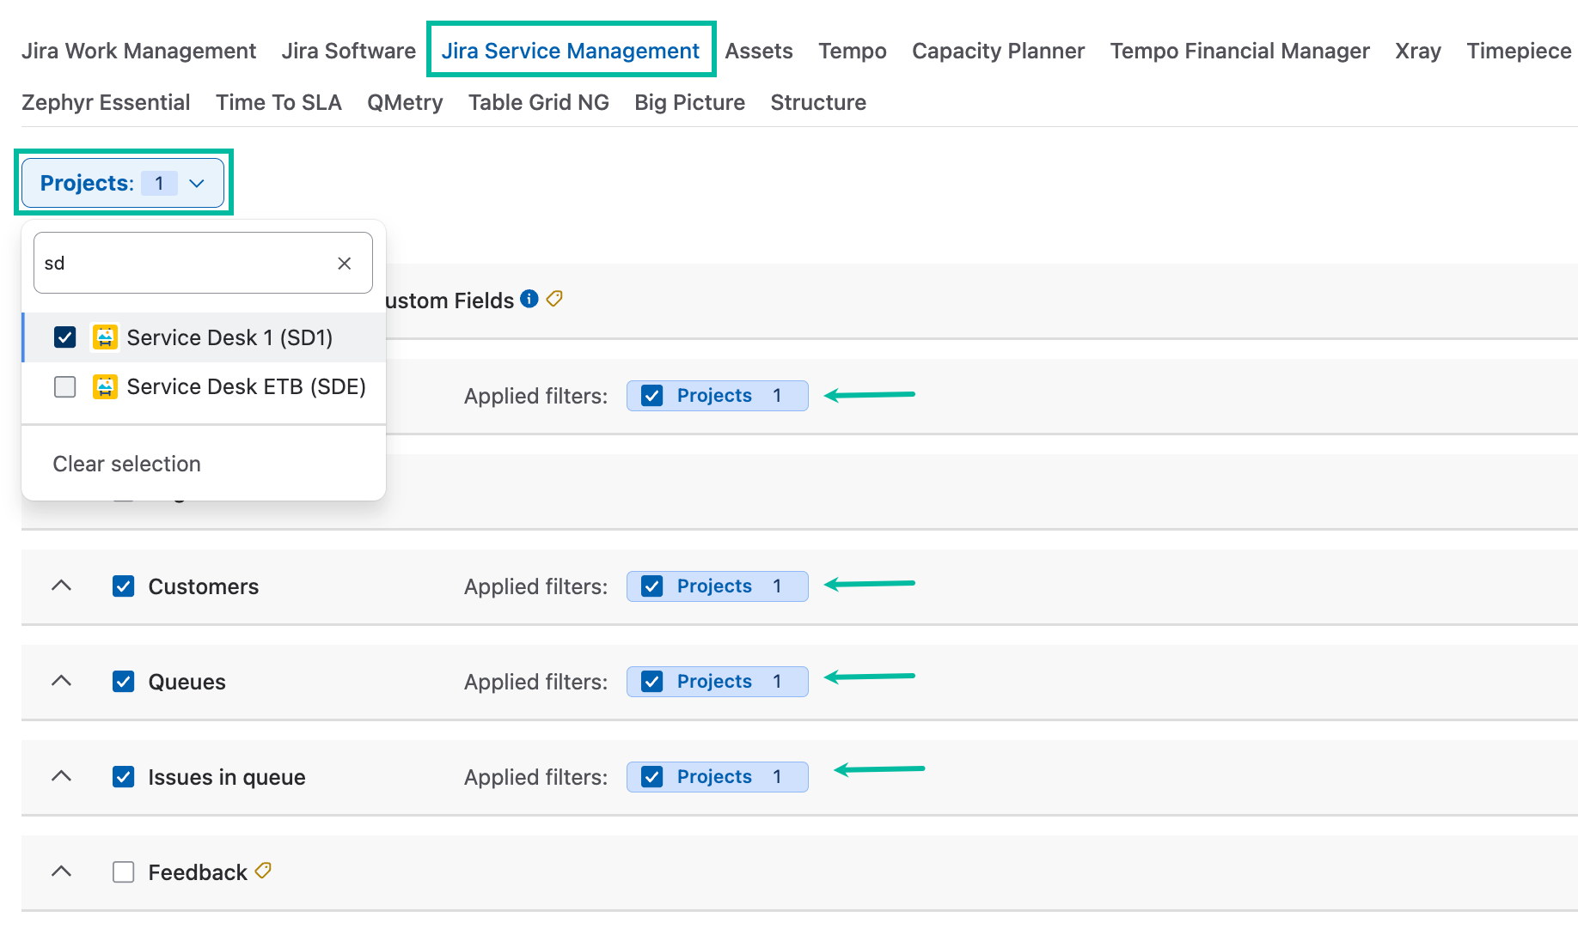Toggle Projects filter chip in Customers row
1578x929 pixels.
click(718, 586)
